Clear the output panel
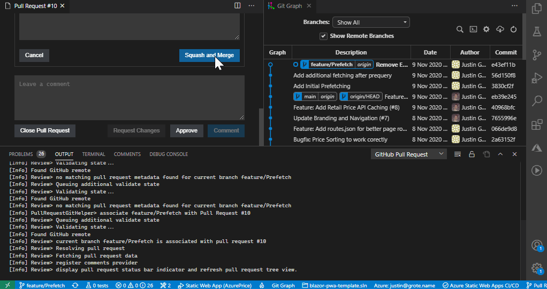Image resolution: width=547 pixels, height=289 pixels. click(457, 154)
